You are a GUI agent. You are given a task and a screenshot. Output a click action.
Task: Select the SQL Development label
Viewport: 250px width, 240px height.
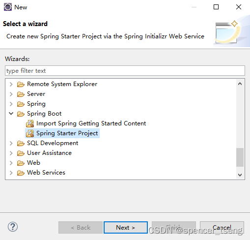click(x=53, y=143)
